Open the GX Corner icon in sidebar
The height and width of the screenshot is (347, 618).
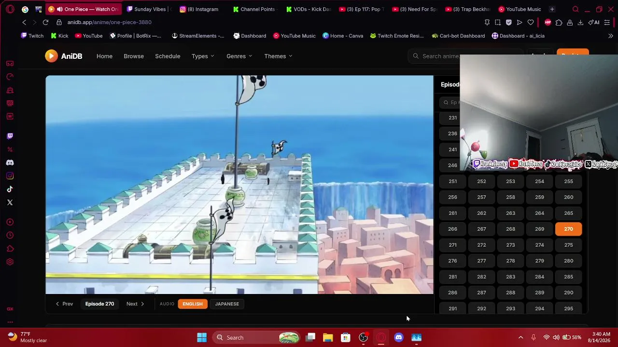(10, 309)
